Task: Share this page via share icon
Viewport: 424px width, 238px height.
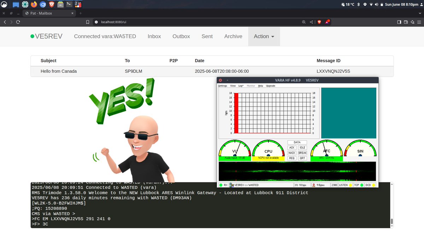Action: 311,22
